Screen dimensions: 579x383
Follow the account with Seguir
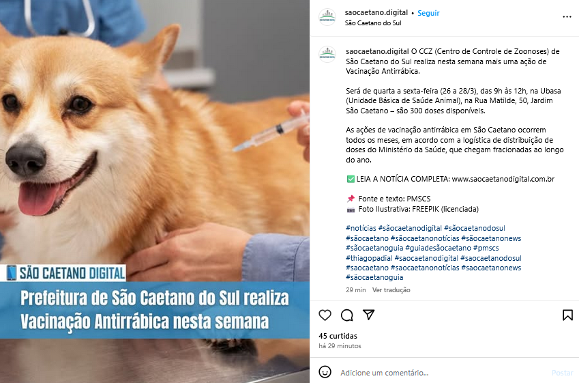pyautogui.click(x=428, y=13)
